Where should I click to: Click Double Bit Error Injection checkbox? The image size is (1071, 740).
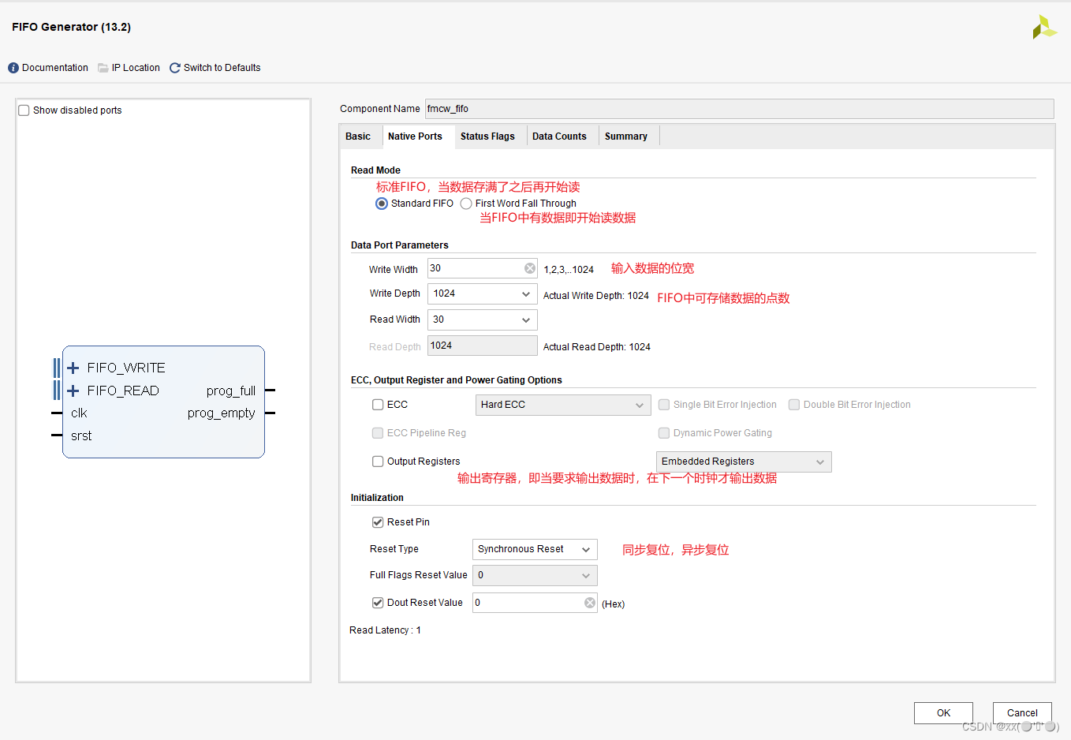tap(794, 405)
